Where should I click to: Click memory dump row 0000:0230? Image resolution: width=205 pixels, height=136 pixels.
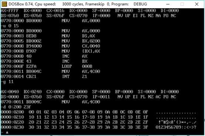point(98,127)
